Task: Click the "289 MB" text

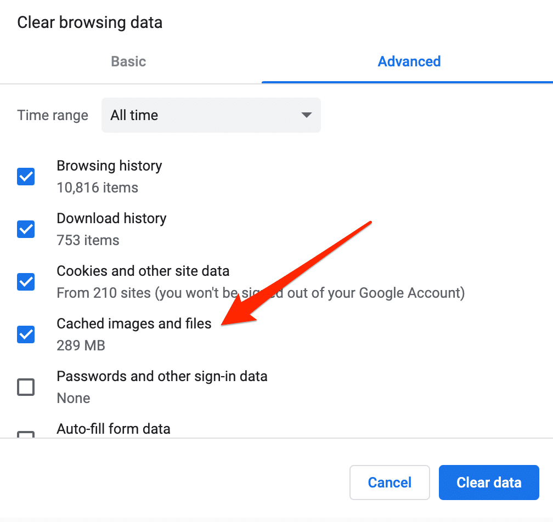Action: (81, 345)
